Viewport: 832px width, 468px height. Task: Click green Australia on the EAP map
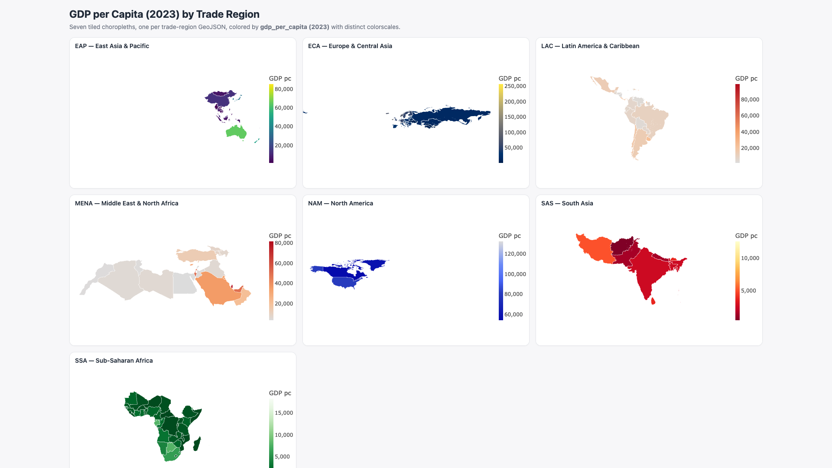click(x=236, y=132)
